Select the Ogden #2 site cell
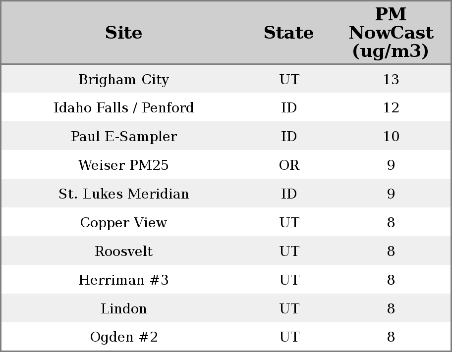 [x=124, y=337]
